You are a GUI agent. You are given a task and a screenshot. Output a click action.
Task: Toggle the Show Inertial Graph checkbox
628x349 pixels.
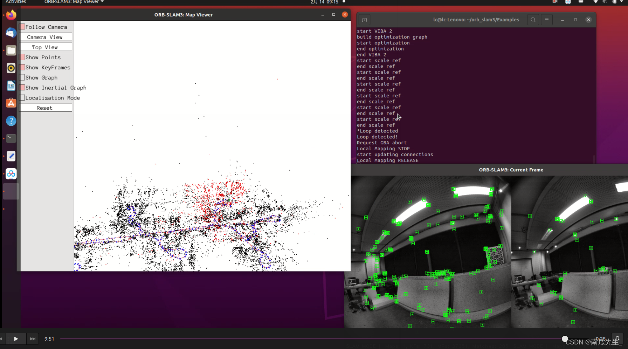coord(22,88)
